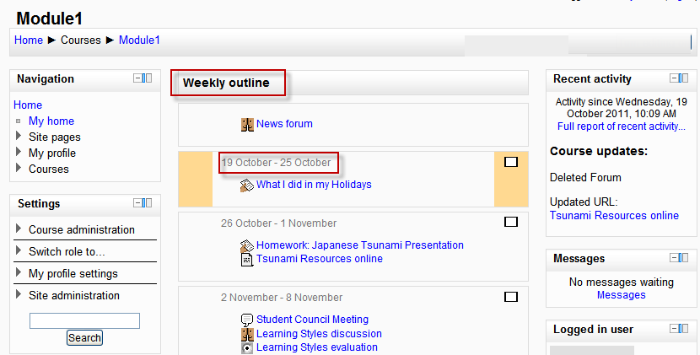Dock the Settings block to the side
Viewport: 700px width, 355px height.
148,203
